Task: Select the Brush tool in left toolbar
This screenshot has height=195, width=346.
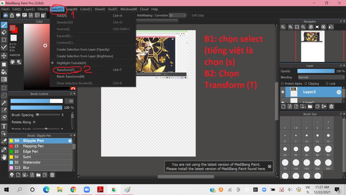Action: (x=4, y=25)
